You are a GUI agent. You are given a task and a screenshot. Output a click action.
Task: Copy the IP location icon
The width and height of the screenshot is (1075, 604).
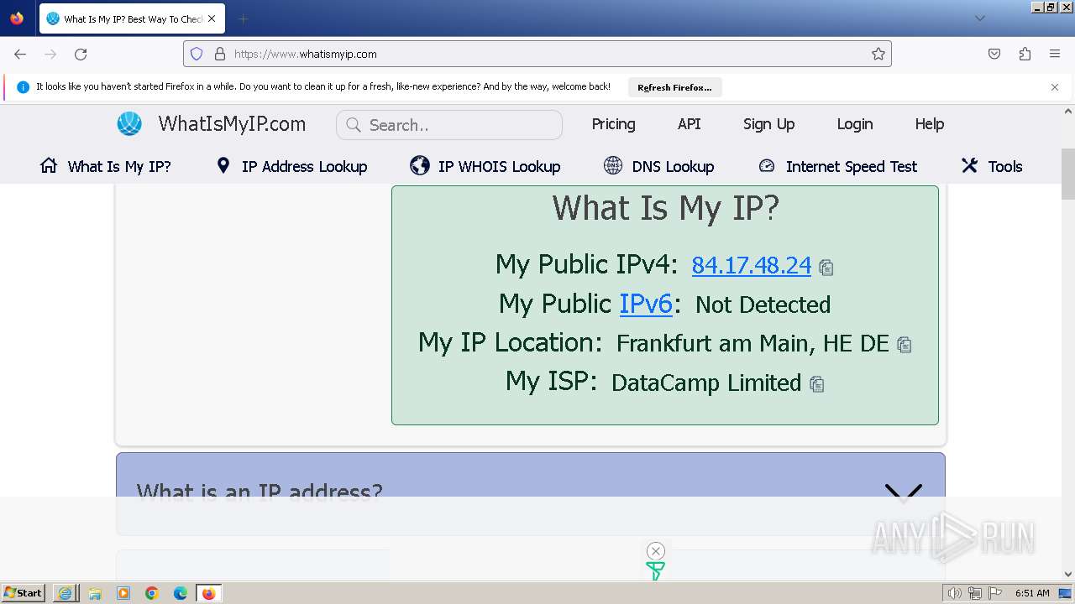point(905,345)
